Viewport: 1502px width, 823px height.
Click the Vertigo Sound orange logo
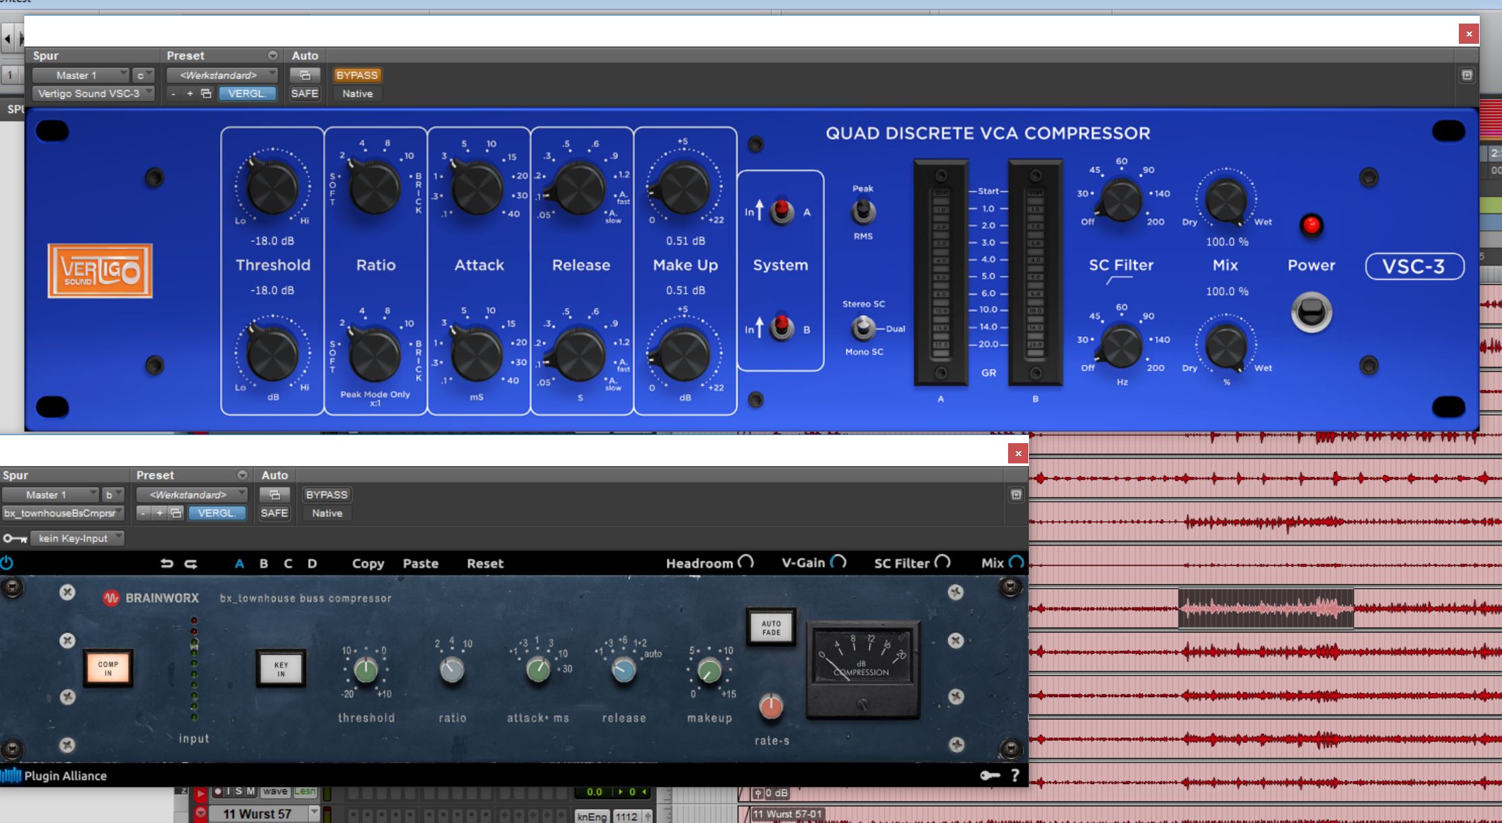tap(100, 271)
